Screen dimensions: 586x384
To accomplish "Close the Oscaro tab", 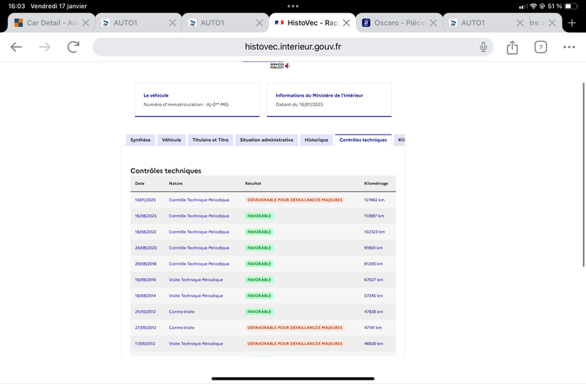I will pos(433,23).
